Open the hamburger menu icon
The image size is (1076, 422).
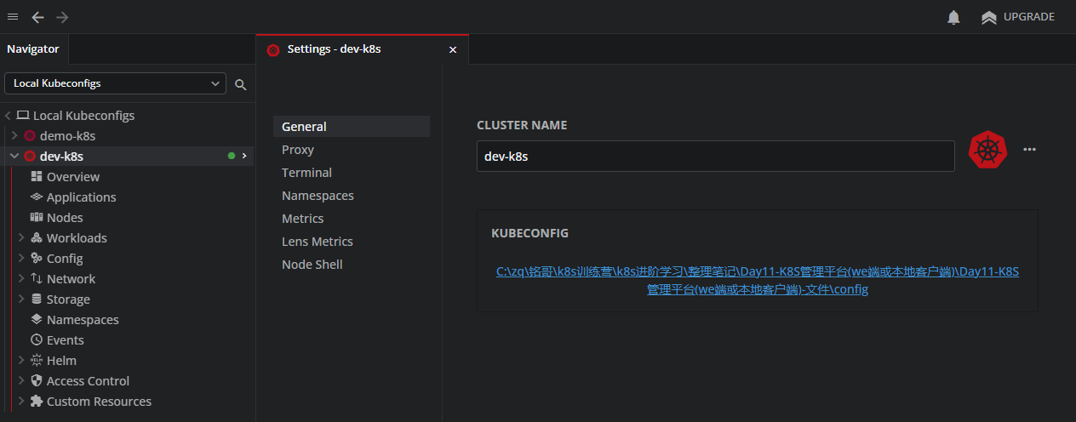pos(13,17)
